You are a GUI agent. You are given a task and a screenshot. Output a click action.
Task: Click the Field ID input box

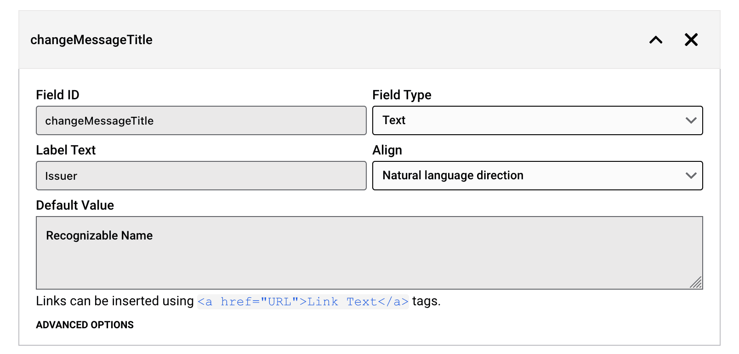pyautogui.click(x=201, y=120)
